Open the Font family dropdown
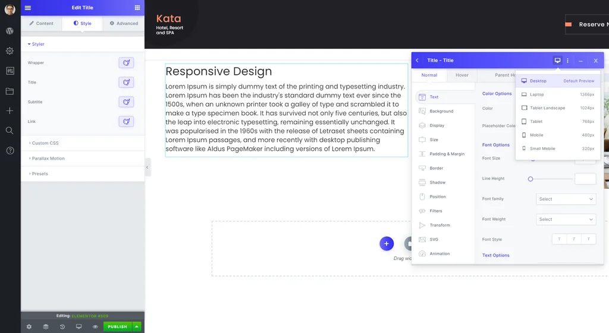Screen dimensions: 609x333 pyautogui.click(x=566, y=199)
